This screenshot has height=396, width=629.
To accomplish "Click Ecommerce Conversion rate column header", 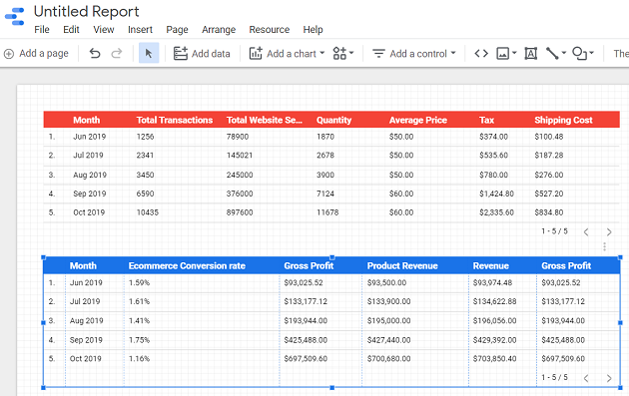I will tap(187, 265).
